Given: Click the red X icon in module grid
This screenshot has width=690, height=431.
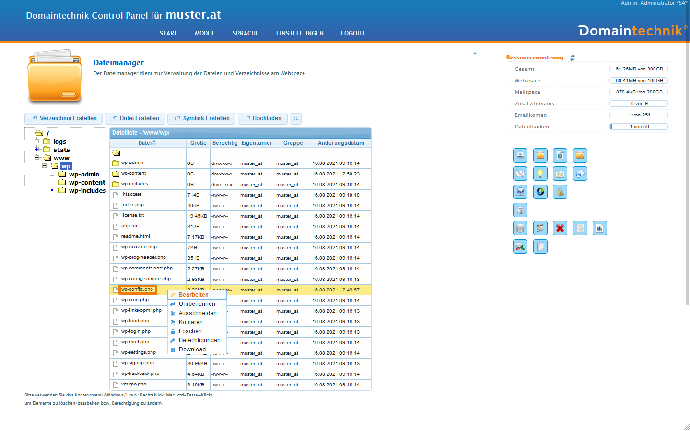Looking at the screenshot, I should 560,228.
